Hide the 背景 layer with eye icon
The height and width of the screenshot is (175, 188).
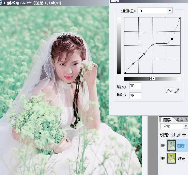pos(163,158)
